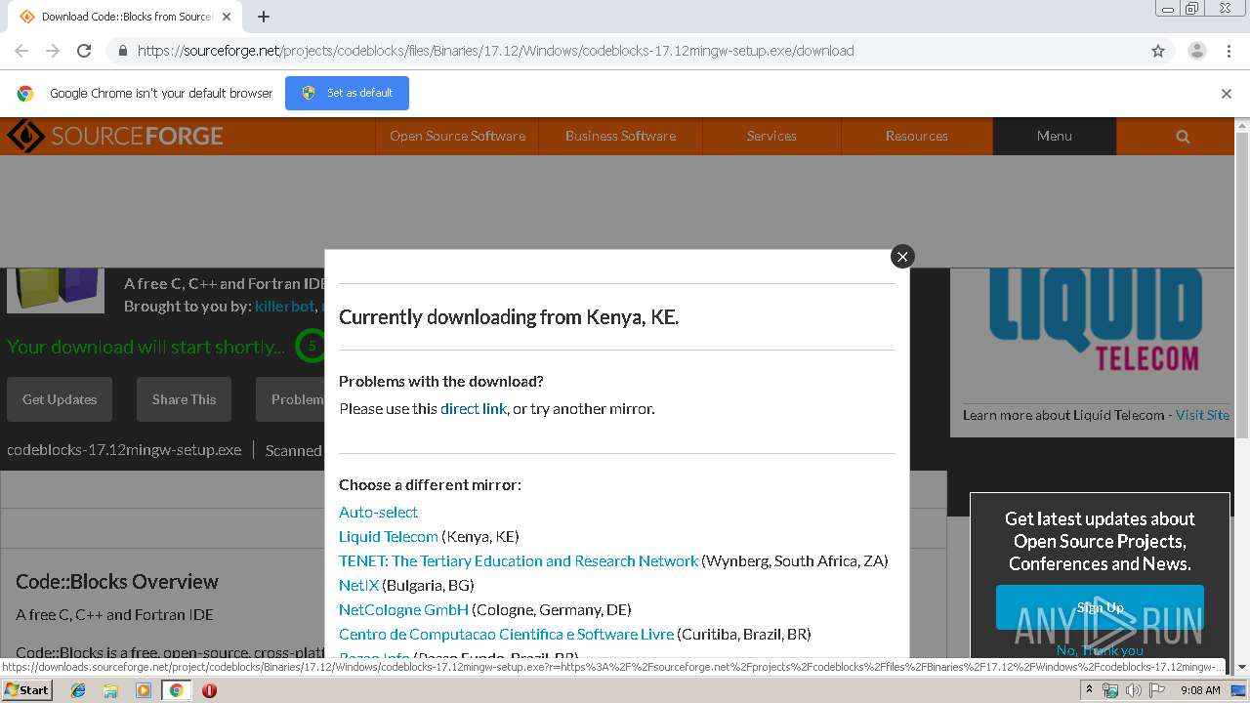Open the Business Software menu
The width and height of the screenshot is (1250, 703).
point(620,136)
